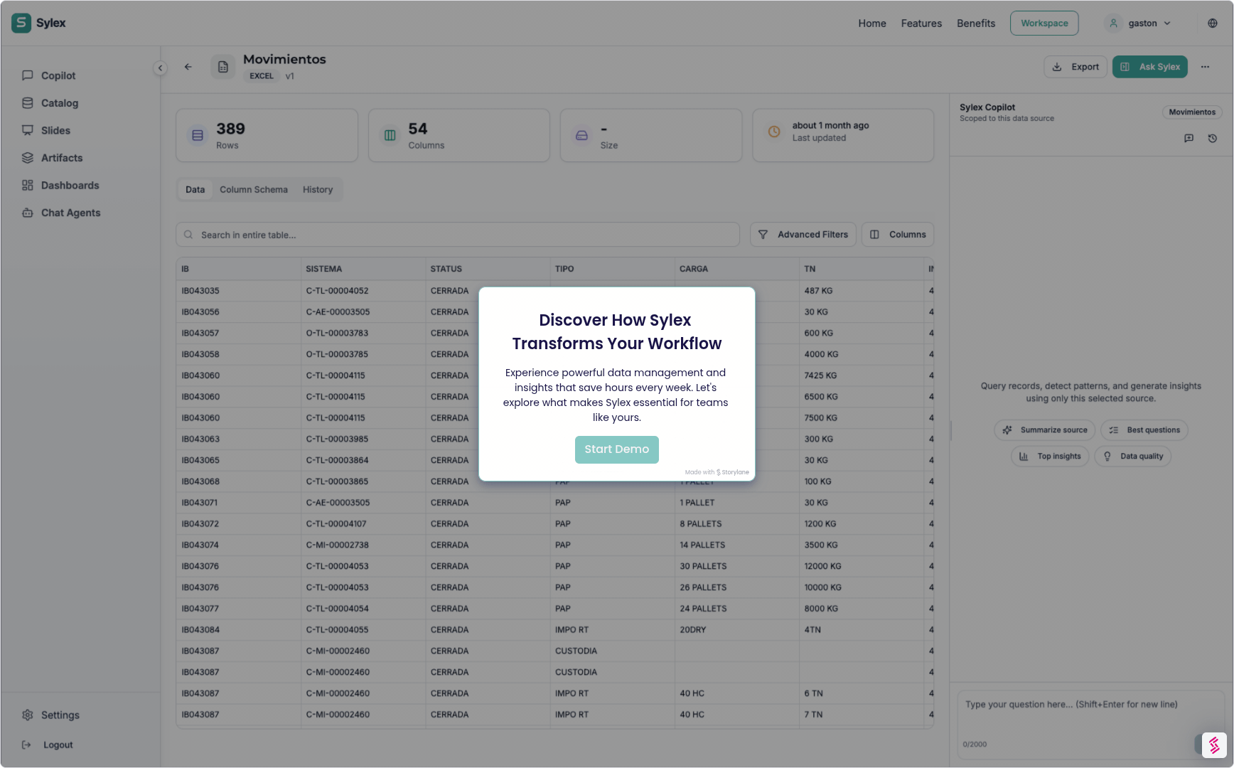The height and width of the screenshot is (768, 1234).
Task: Click the search in entire table field
Action: click(x=458, y=235)
